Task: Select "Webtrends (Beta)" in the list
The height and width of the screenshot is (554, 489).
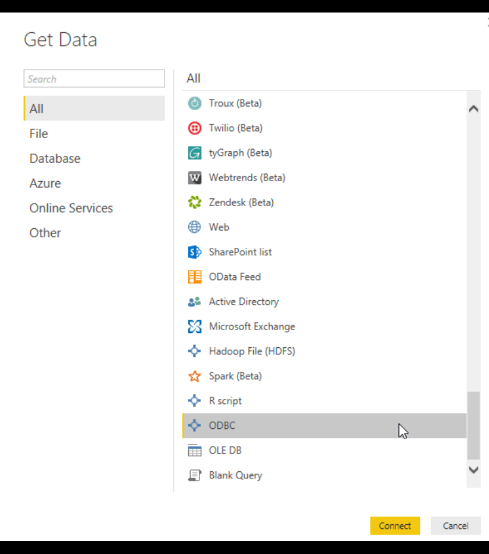Action: click(x=247, y=178)
